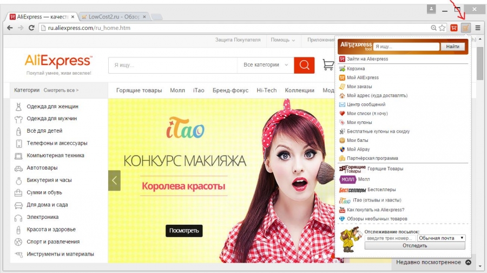Open Как покупать на Aliexpress link
Screen dimensions: 487x273
[376, 210]
